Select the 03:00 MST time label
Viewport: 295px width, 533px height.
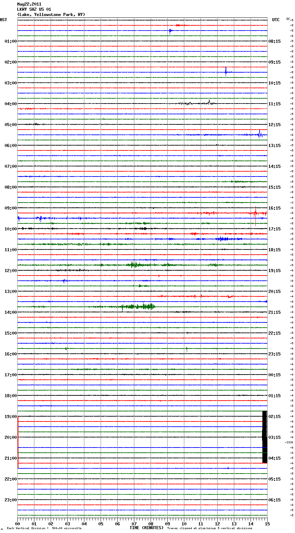[10, 83]
